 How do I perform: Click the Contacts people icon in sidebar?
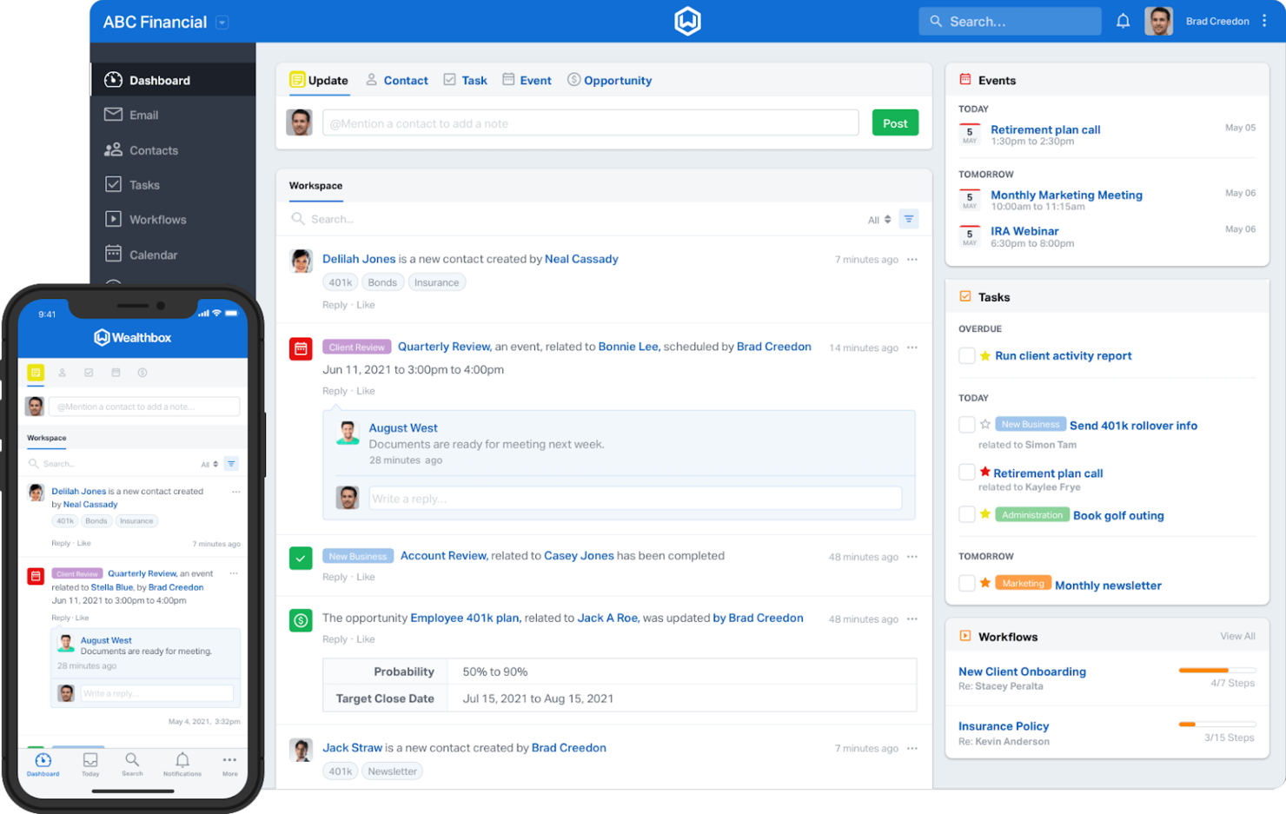(x=113, y=149)
